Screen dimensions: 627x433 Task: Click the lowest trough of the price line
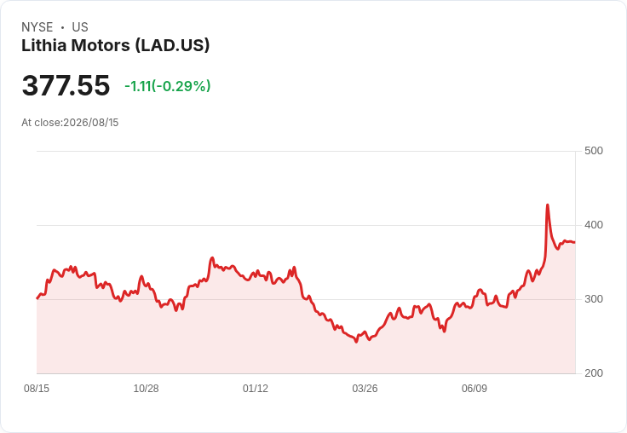356,341
